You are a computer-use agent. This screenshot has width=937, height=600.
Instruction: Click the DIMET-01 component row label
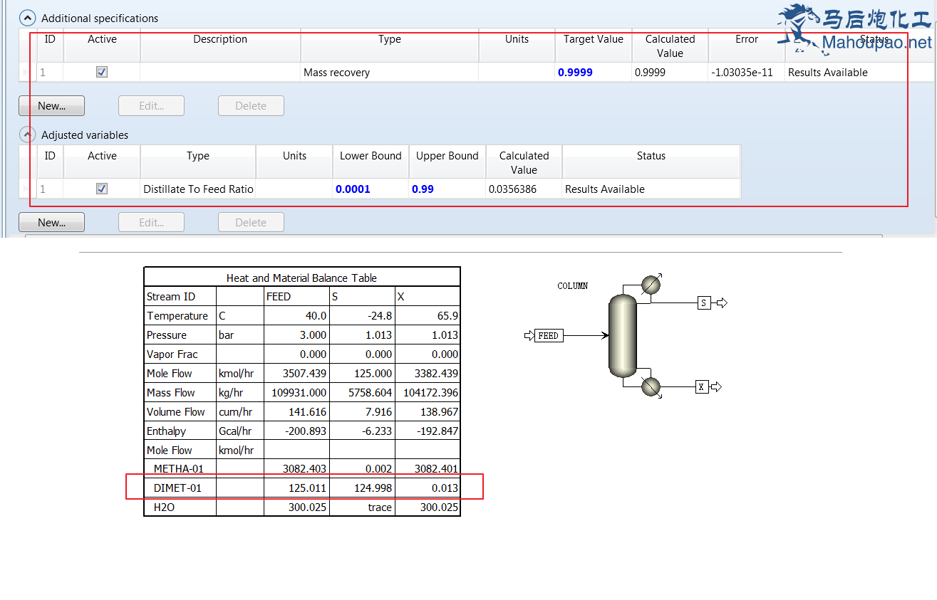pos(177,488)
